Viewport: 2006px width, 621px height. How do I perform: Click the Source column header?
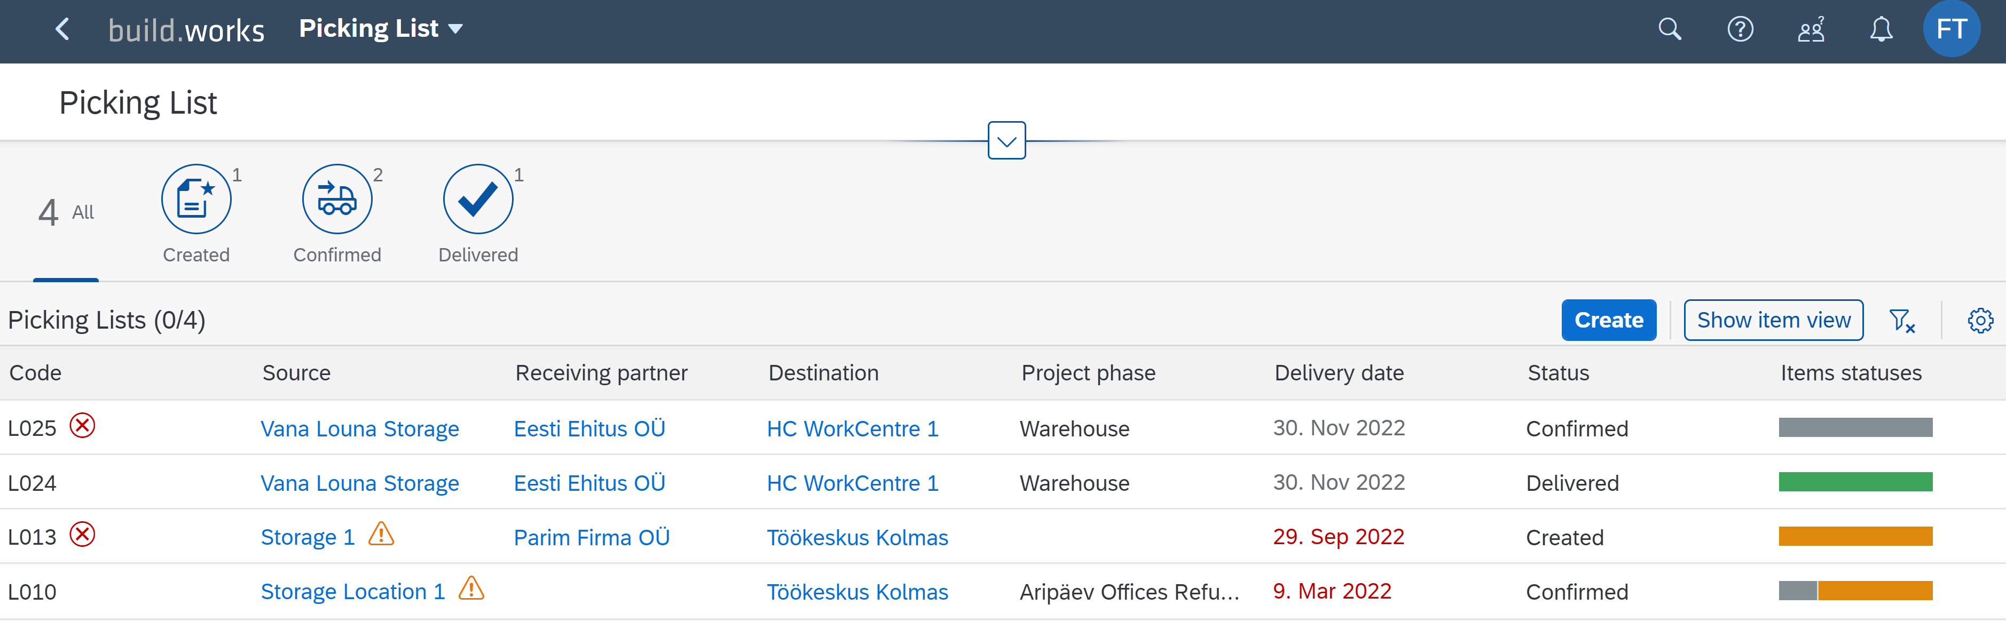[296, 373]
